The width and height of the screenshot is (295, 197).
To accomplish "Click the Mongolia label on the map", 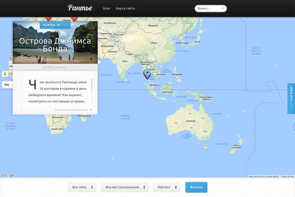I will (x=153, y=26).
